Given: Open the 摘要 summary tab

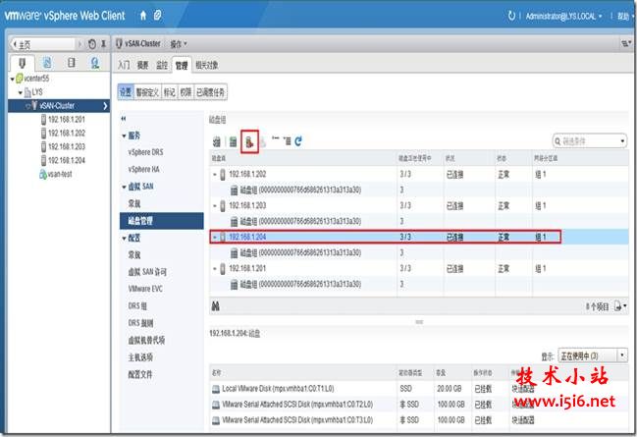Looking at the screenshot, I should pos(142,65).
